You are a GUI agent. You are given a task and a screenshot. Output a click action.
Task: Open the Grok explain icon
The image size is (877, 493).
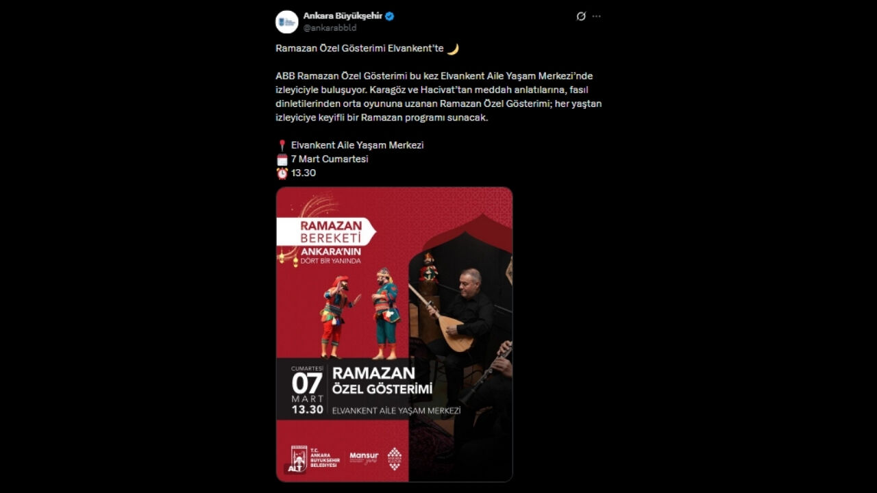581,16
